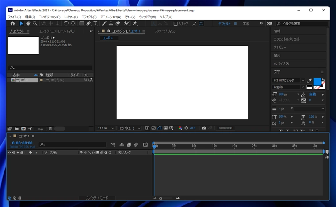Click the blue fill color swatch
The width and height of the screenshot is (336, 207).
coord(317,81)
